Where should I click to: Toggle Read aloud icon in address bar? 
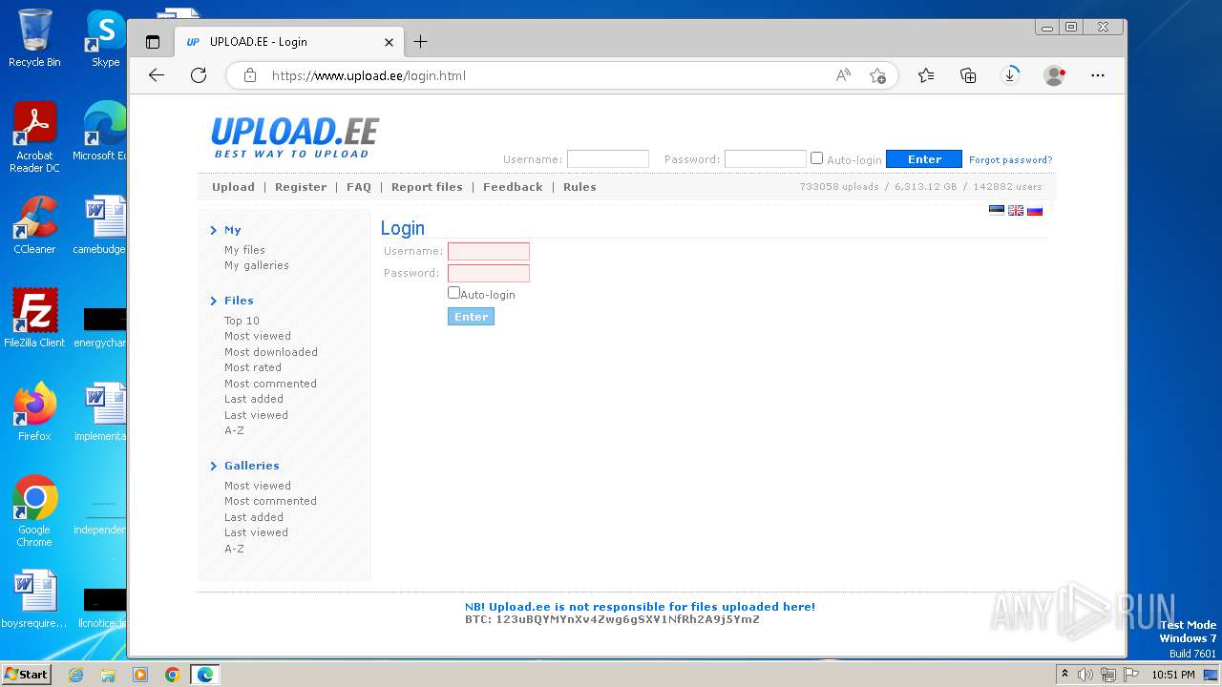[843, 75]
